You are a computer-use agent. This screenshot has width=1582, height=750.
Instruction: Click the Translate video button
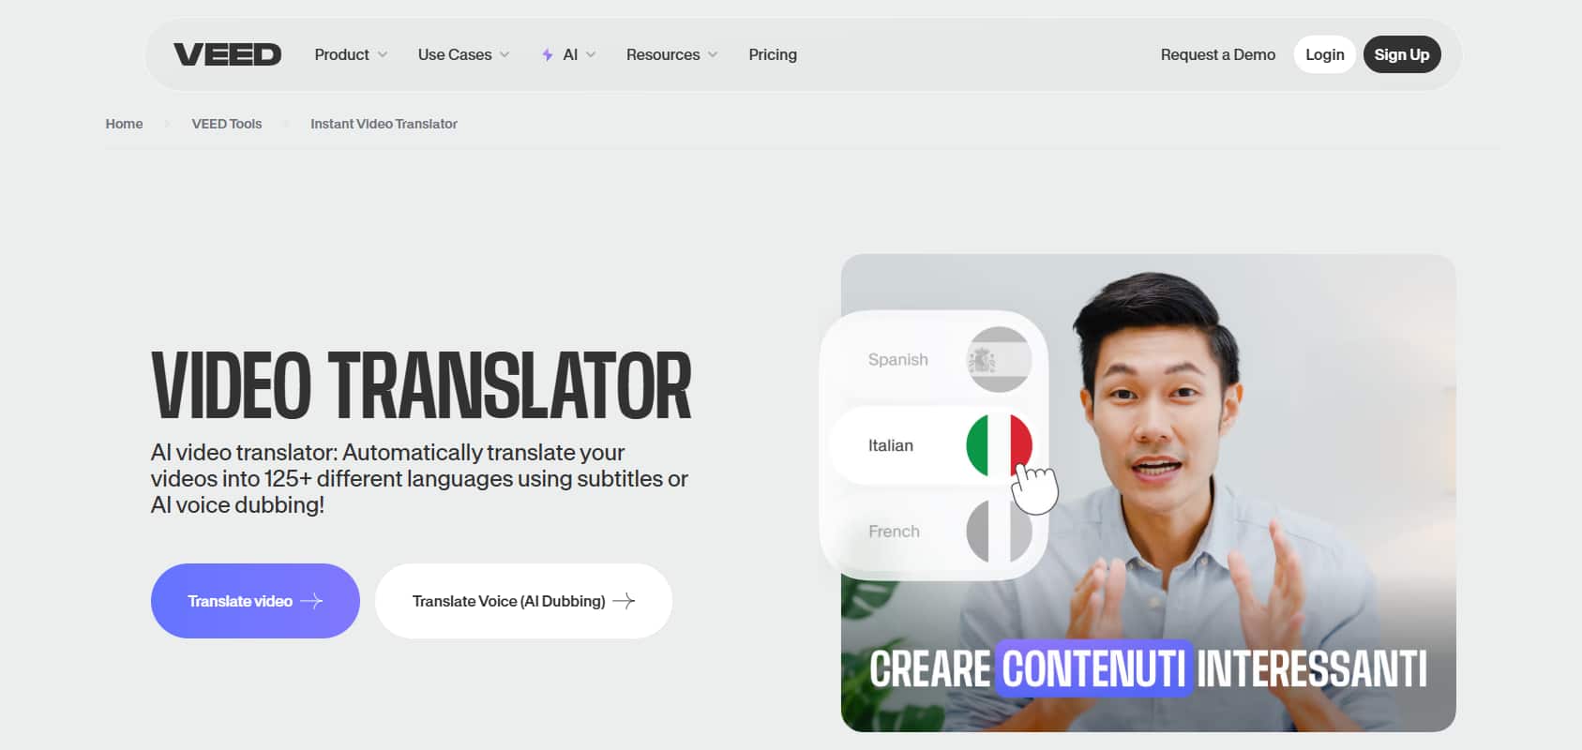pyautogui.click(x=255, y=601)
